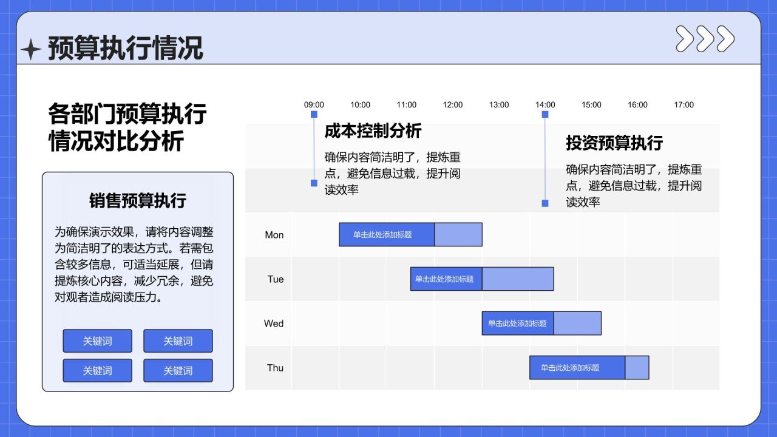Select the bottom-right 关键词 keyword button
Image resolution: width=777 pixels, height=437 pixels.
pyautogui.click(x=177, y=370)
